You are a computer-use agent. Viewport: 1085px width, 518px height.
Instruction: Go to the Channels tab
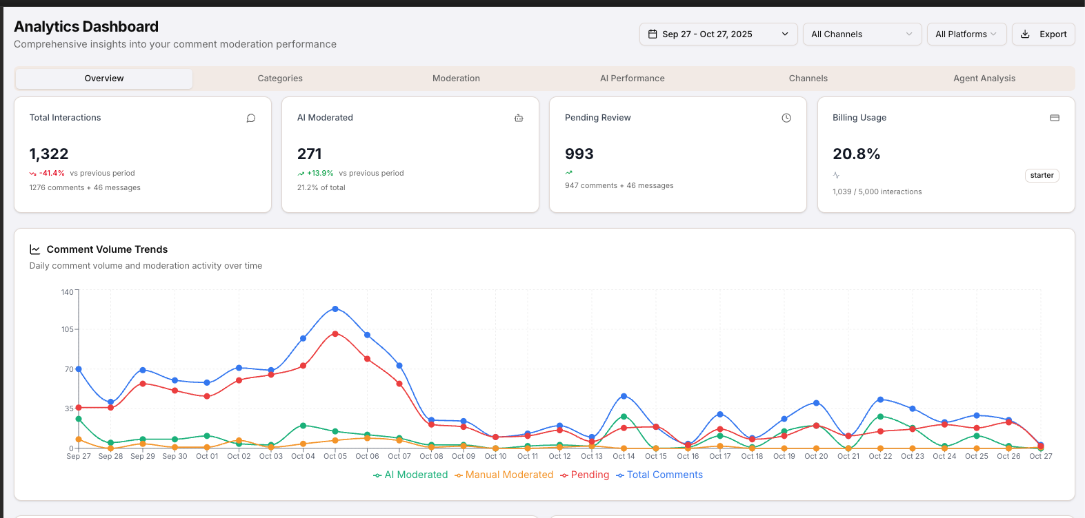tap(808, 79)
